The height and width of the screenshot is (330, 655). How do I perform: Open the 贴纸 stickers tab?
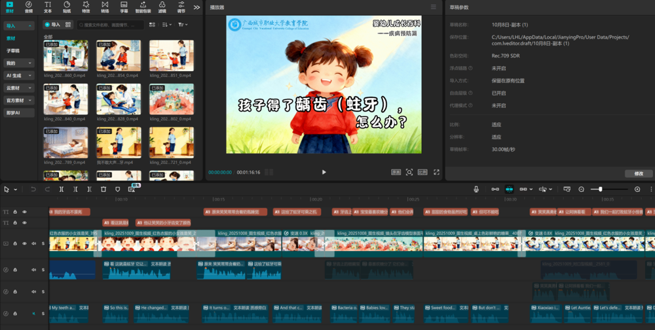click(67, 7)
